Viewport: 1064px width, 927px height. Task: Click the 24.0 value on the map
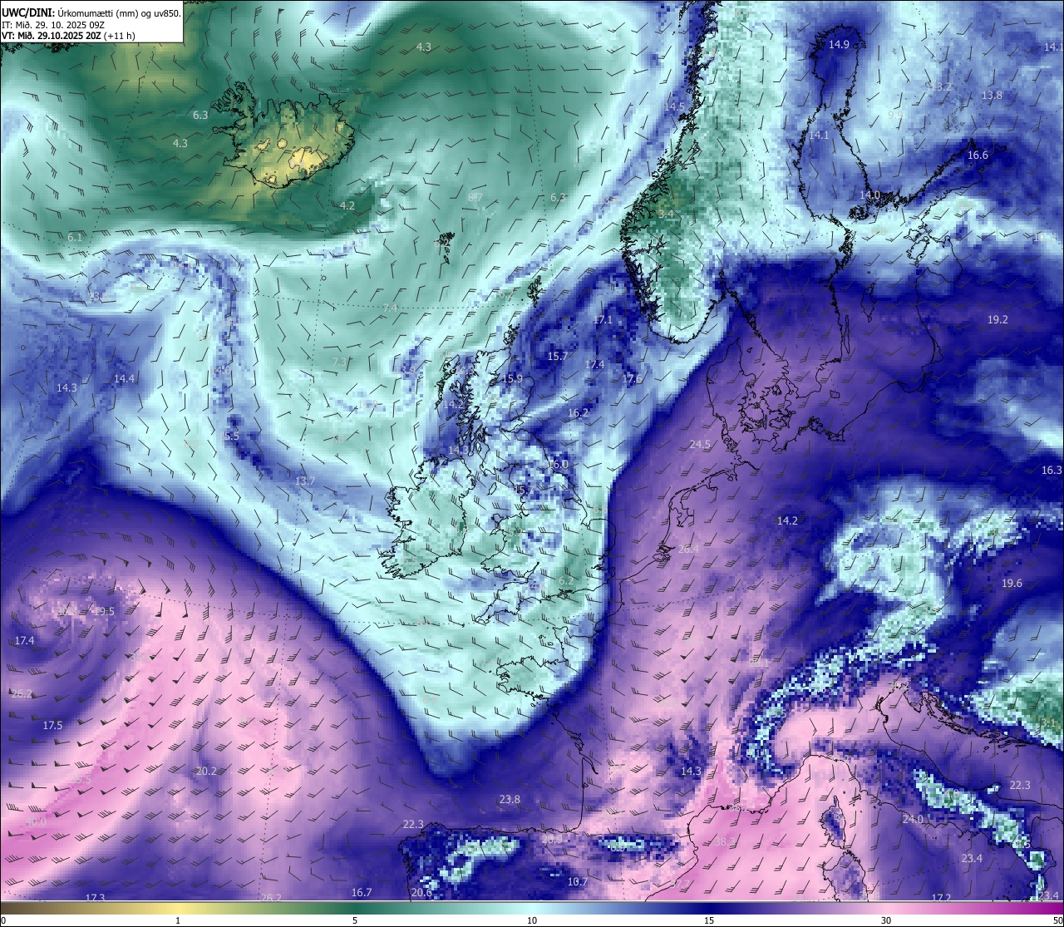913,820
